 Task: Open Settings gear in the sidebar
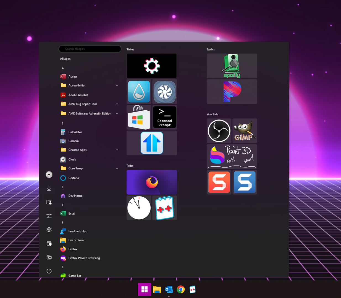49,230
